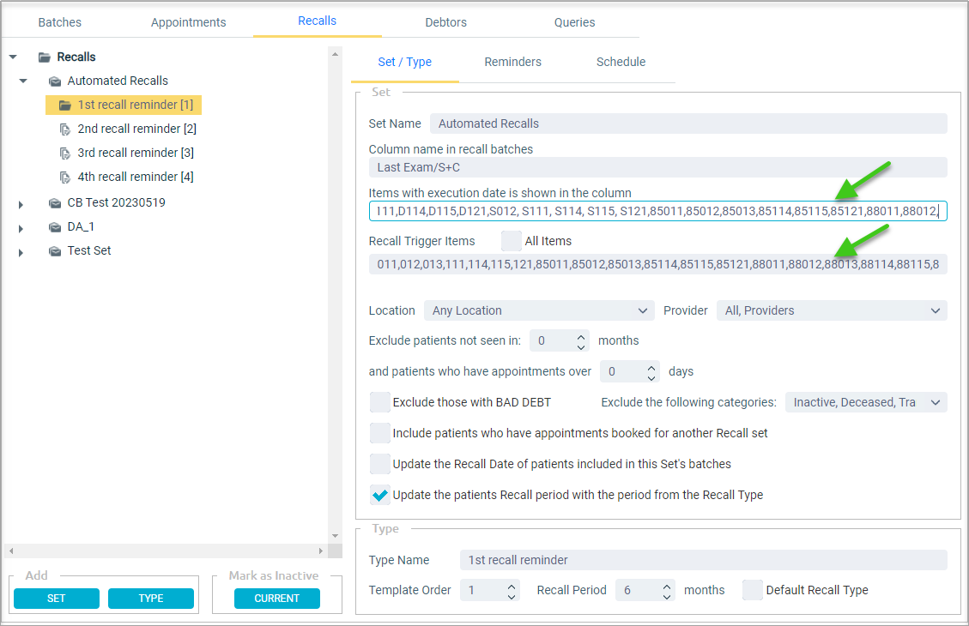Image resolution: width=969 pixels, height=626 pixels.
Task: Select the Recalls tab
Action: pos(317,21)
